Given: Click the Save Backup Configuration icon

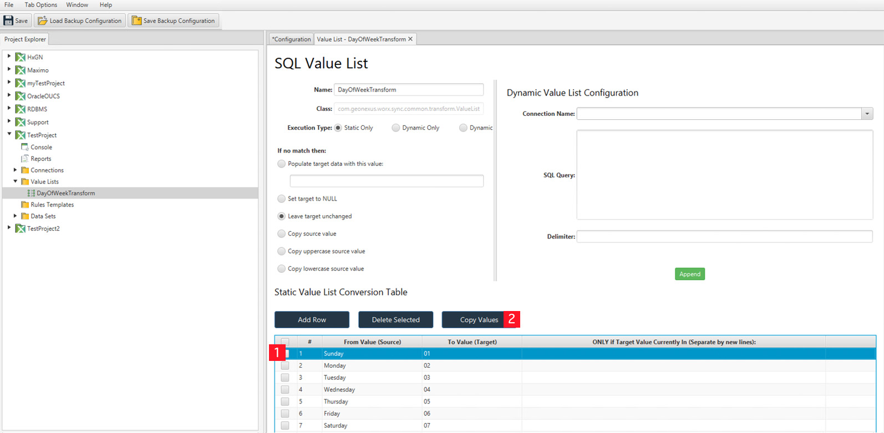Looking at the screenshot, I should [136, 21].
